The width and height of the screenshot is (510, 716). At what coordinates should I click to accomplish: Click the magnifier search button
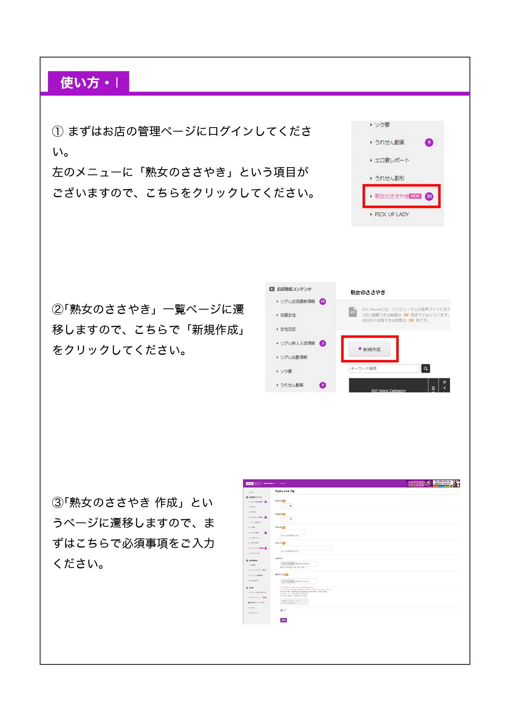426,368
